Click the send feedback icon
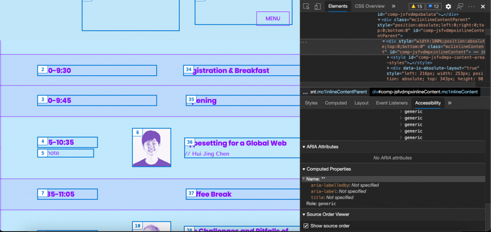The height and width of the screenshot is (232, 491). click(x=460, y=7)
